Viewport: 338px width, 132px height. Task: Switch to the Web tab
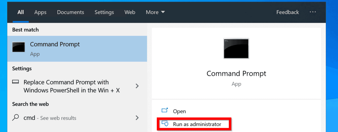pos(130,12)
